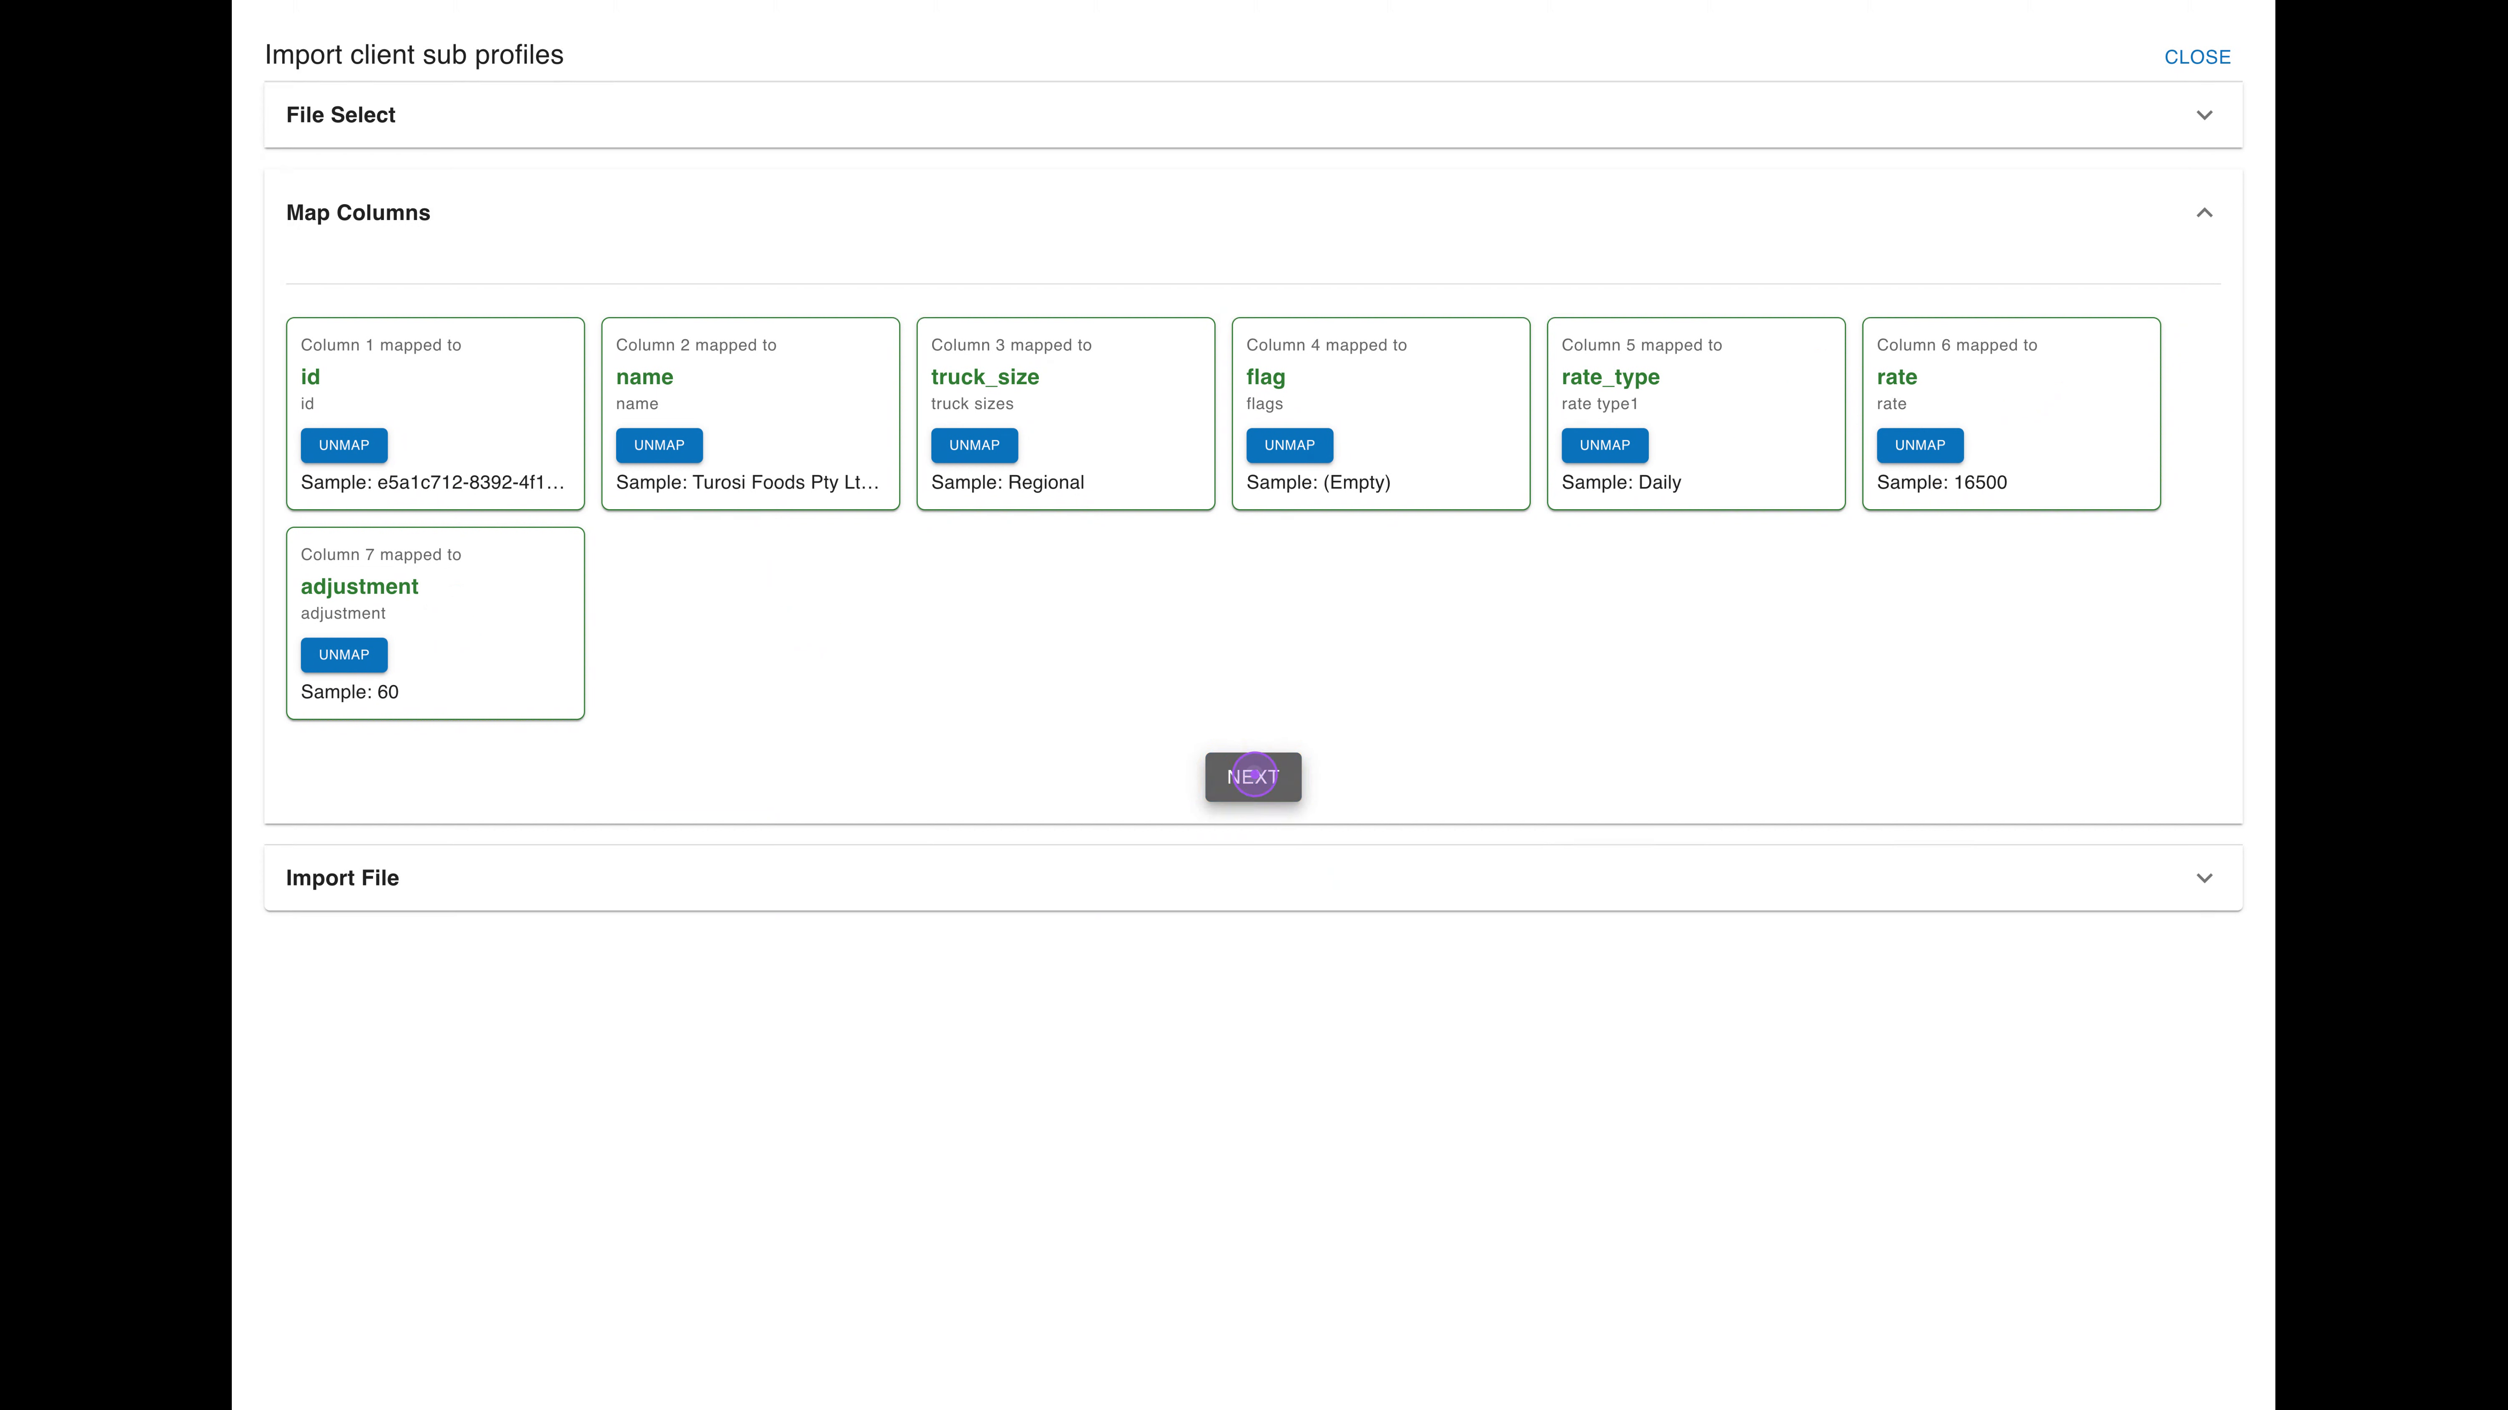This screenshot has height=1410, width=2508.
Task: Click the 'Sample: (Empty)' value
Action: [1318, 482]
